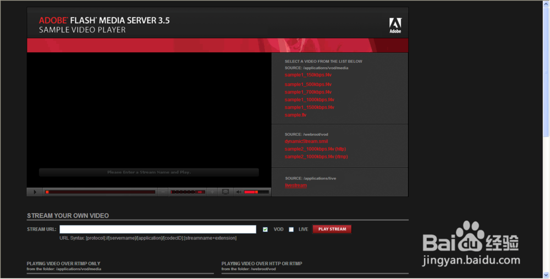Viewport: 550px width, 279px height.
Task: Play sample.flv from the list
Action: 295,115
